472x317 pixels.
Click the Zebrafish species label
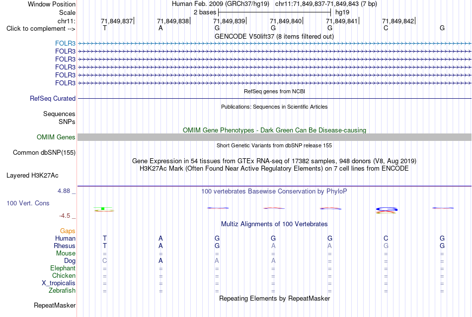tap(62, 291)
